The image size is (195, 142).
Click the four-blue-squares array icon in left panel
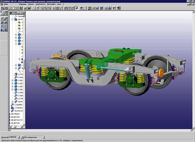coord(6,30)
